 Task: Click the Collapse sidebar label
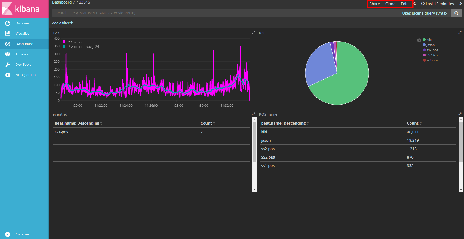(x=22, y=234)
